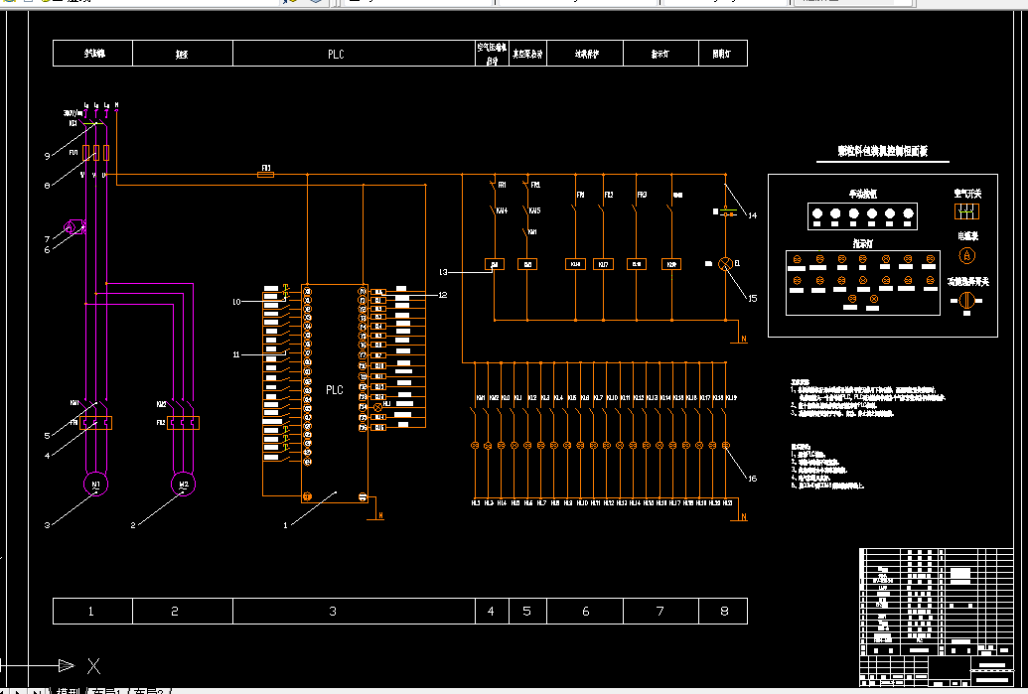Click the ammeter circle symbol on control panel

[x=967, y=255]
